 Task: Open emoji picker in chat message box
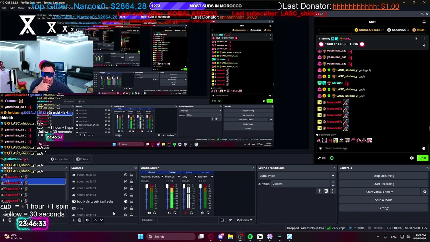[x=424, y=148]
